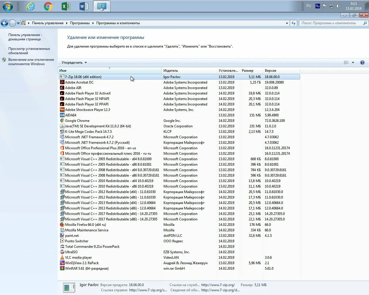This screenshot has width=369, height=295.
Task: Launch Word from the taskbar
Action: [84, 6]
